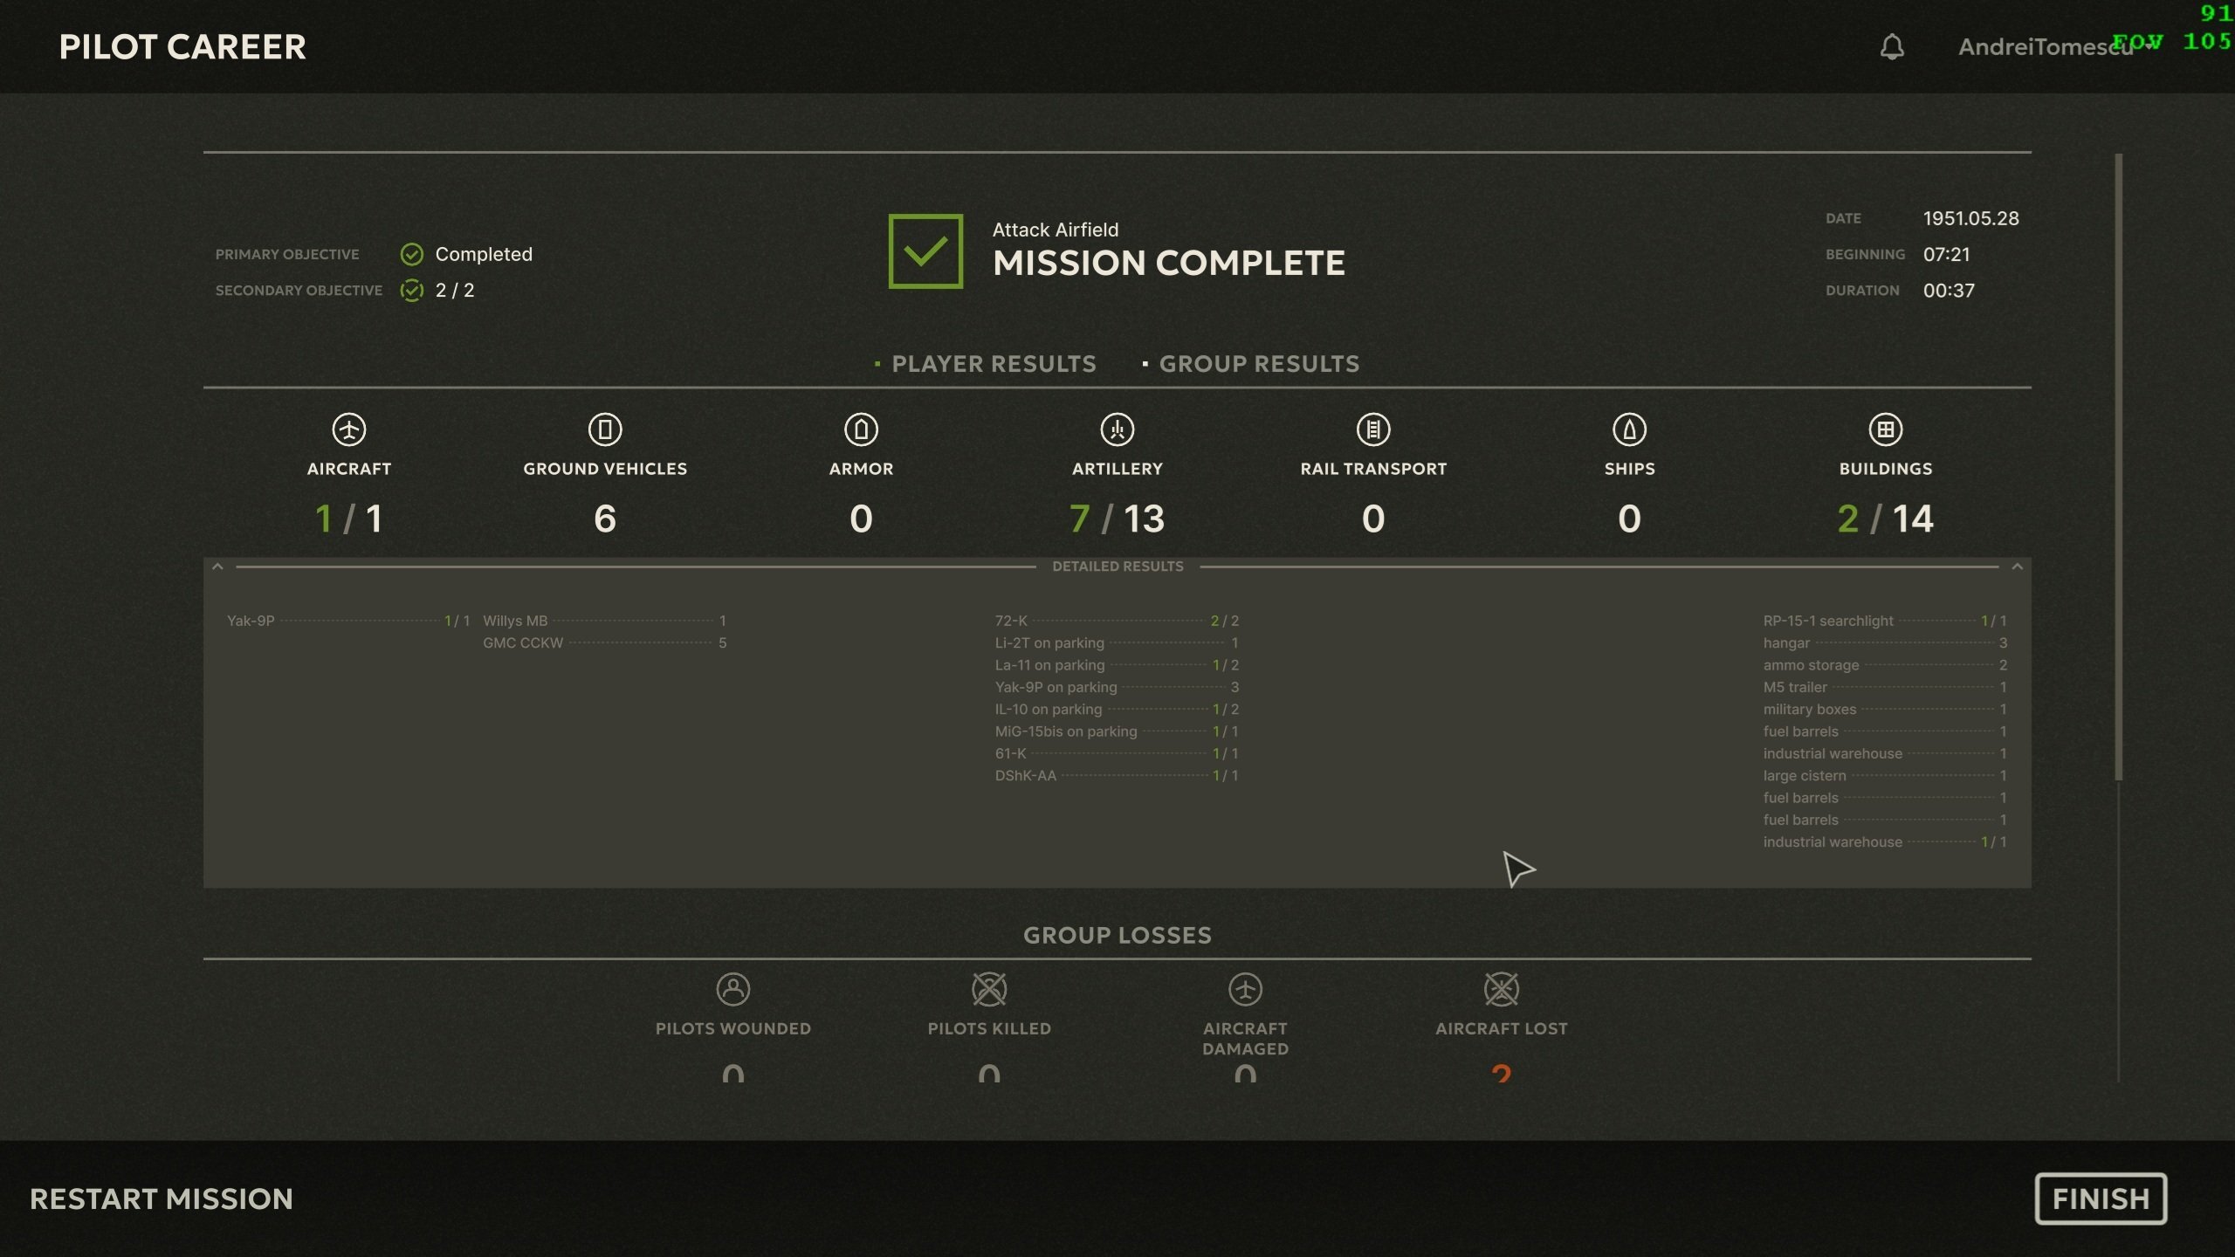2235x1257 pixels.
Task: Click the green Mission Complete checkmark box
Action: (925, 251)
